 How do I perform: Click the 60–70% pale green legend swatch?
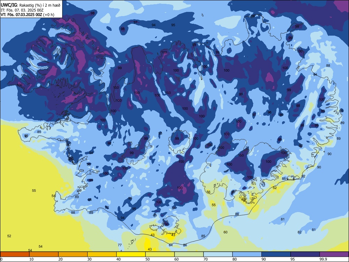pos(189,254)
